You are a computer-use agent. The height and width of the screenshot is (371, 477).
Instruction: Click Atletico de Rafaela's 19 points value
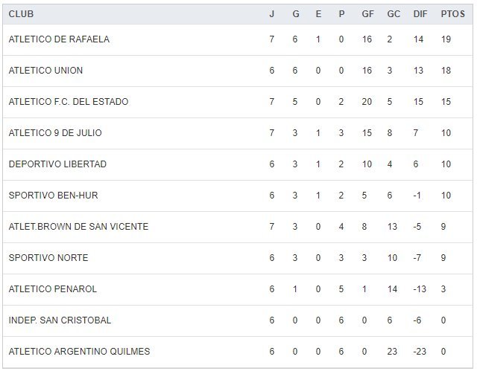446,39
